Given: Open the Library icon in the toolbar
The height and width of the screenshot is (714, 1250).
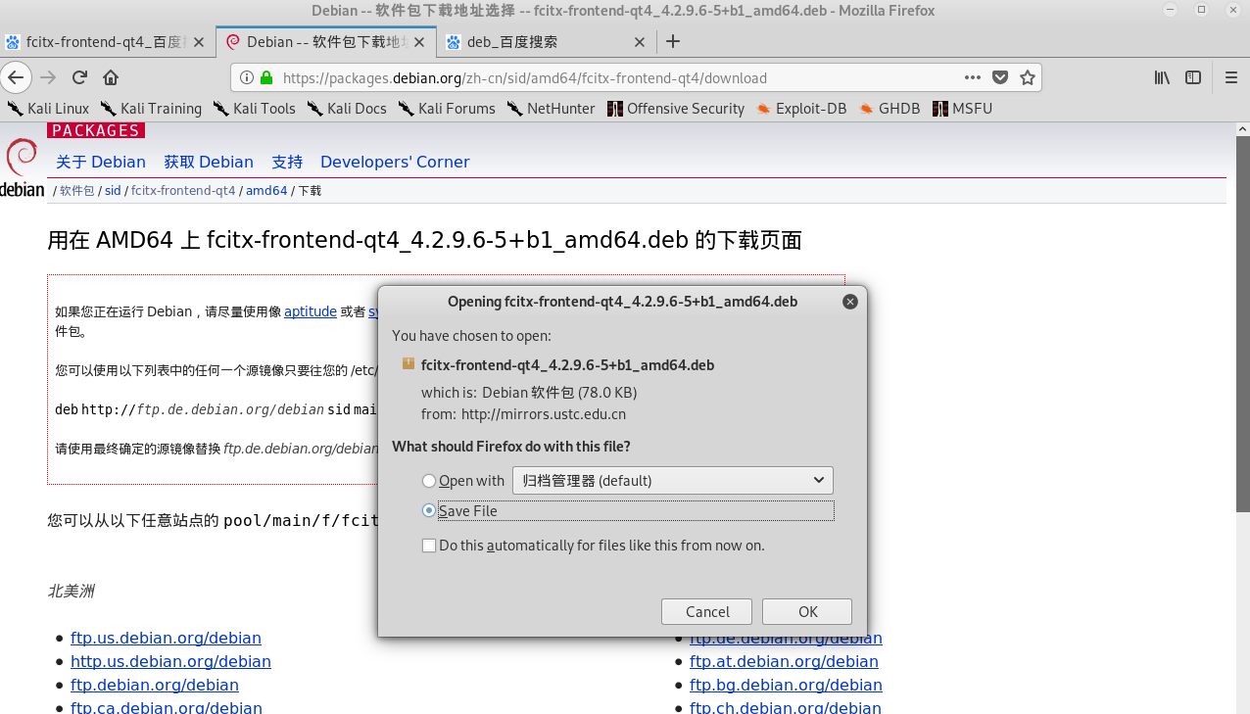Looking at the screenshot, I should coord(1162,77).
